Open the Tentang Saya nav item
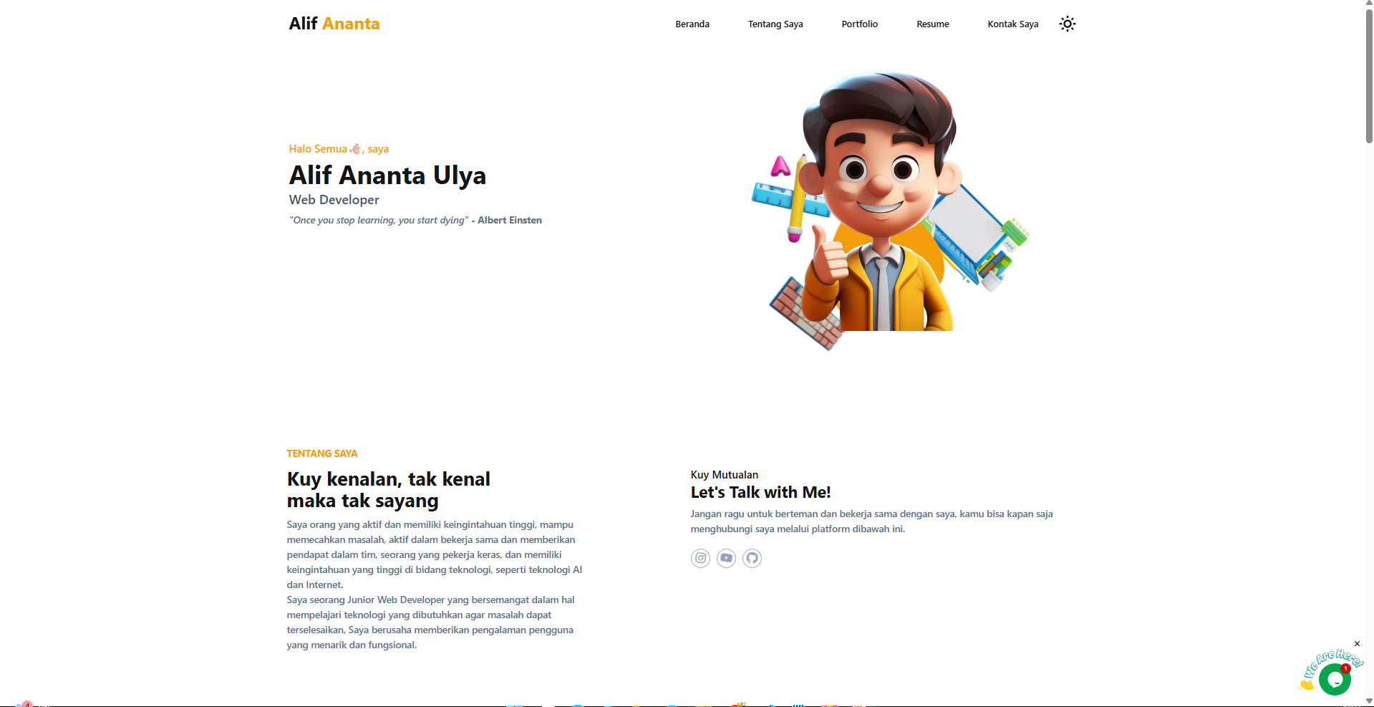1374x707 pixels. click(775, 24)
